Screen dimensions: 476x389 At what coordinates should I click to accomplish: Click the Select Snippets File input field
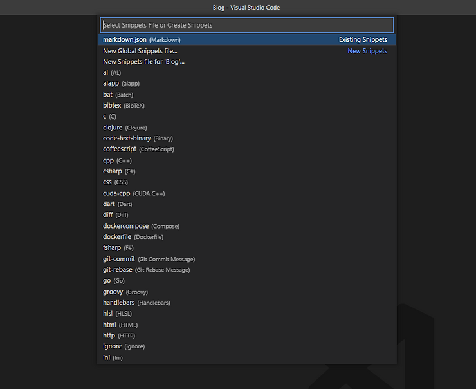click(246, 25)
